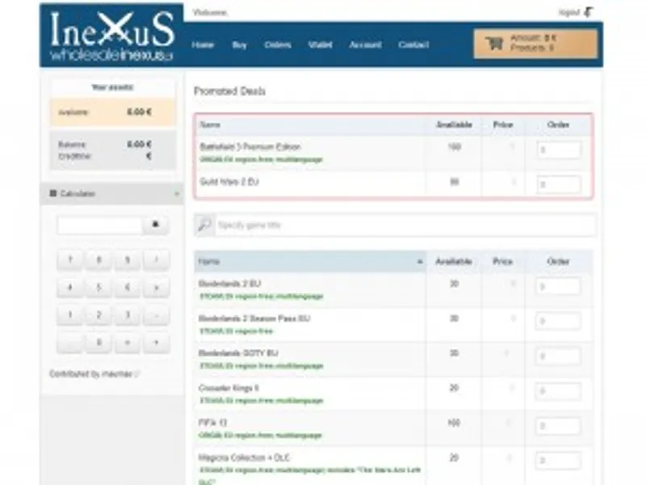646x485 pixels.
Task: Click the Inexus wholesale logo
Action: point(112,36)
